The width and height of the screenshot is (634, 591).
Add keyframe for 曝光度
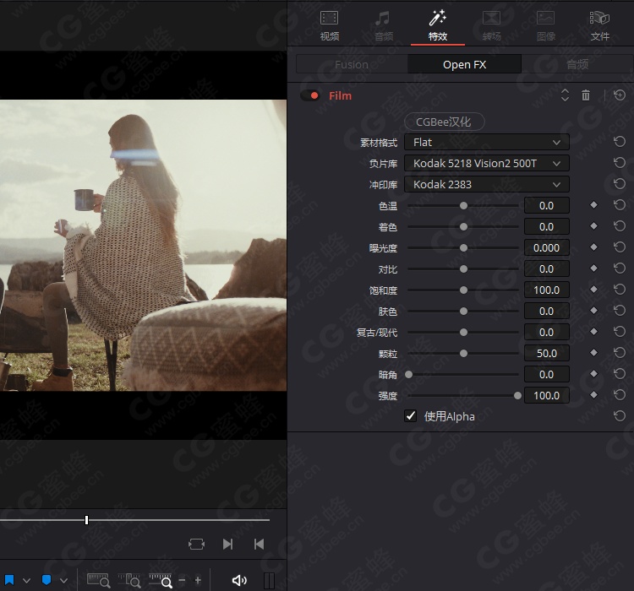[593, 247]
